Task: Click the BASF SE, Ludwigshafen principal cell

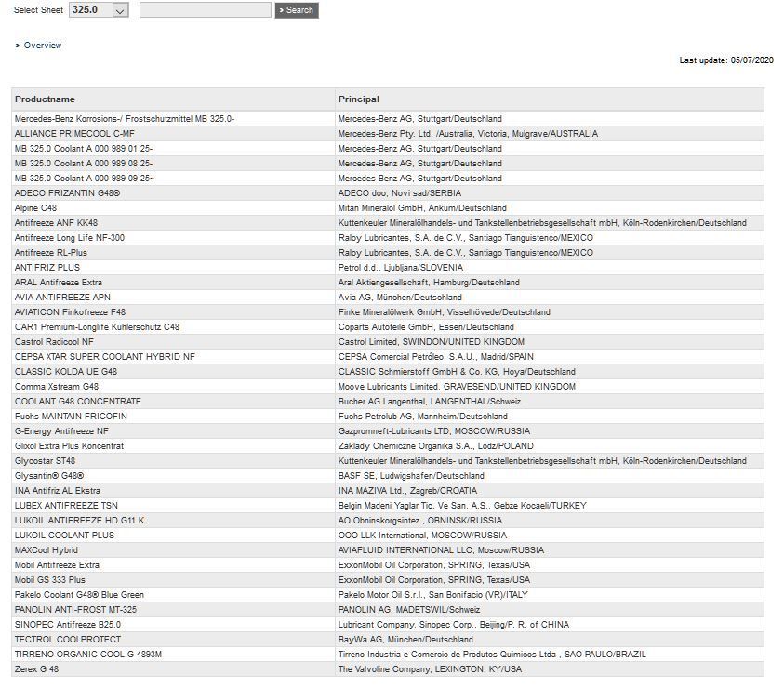Action: coord(410,476)
